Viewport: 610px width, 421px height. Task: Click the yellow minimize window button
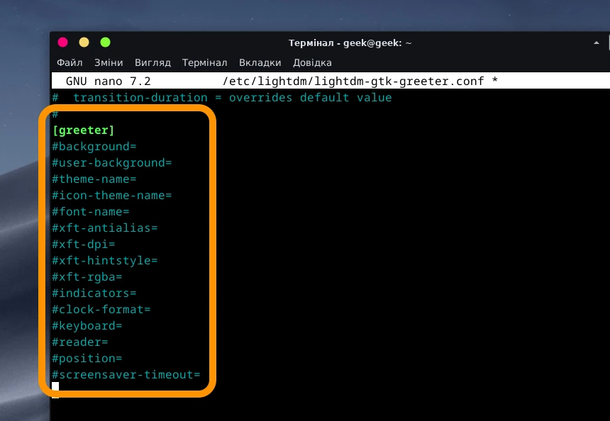(x=84, y=42)
